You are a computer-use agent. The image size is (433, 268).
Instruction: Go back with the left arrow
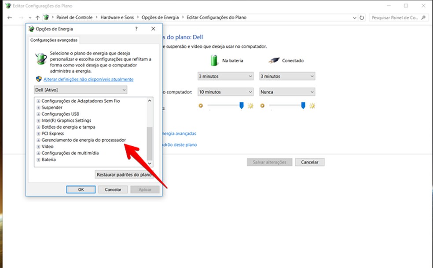(10, 18)
